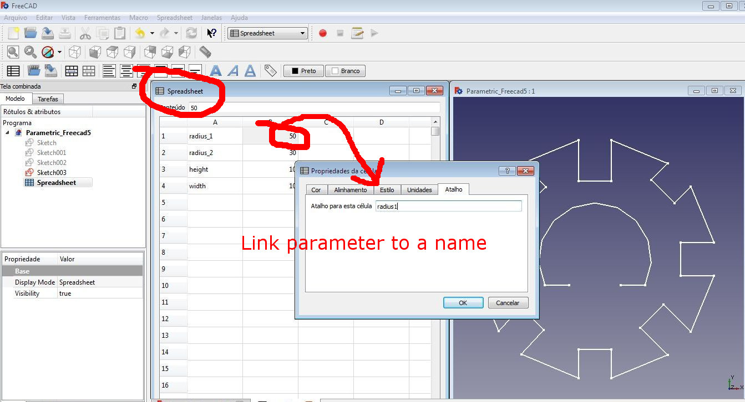Switch to right view cube
The height and width of the screenshot is (402, 745).
pos(129,52)
